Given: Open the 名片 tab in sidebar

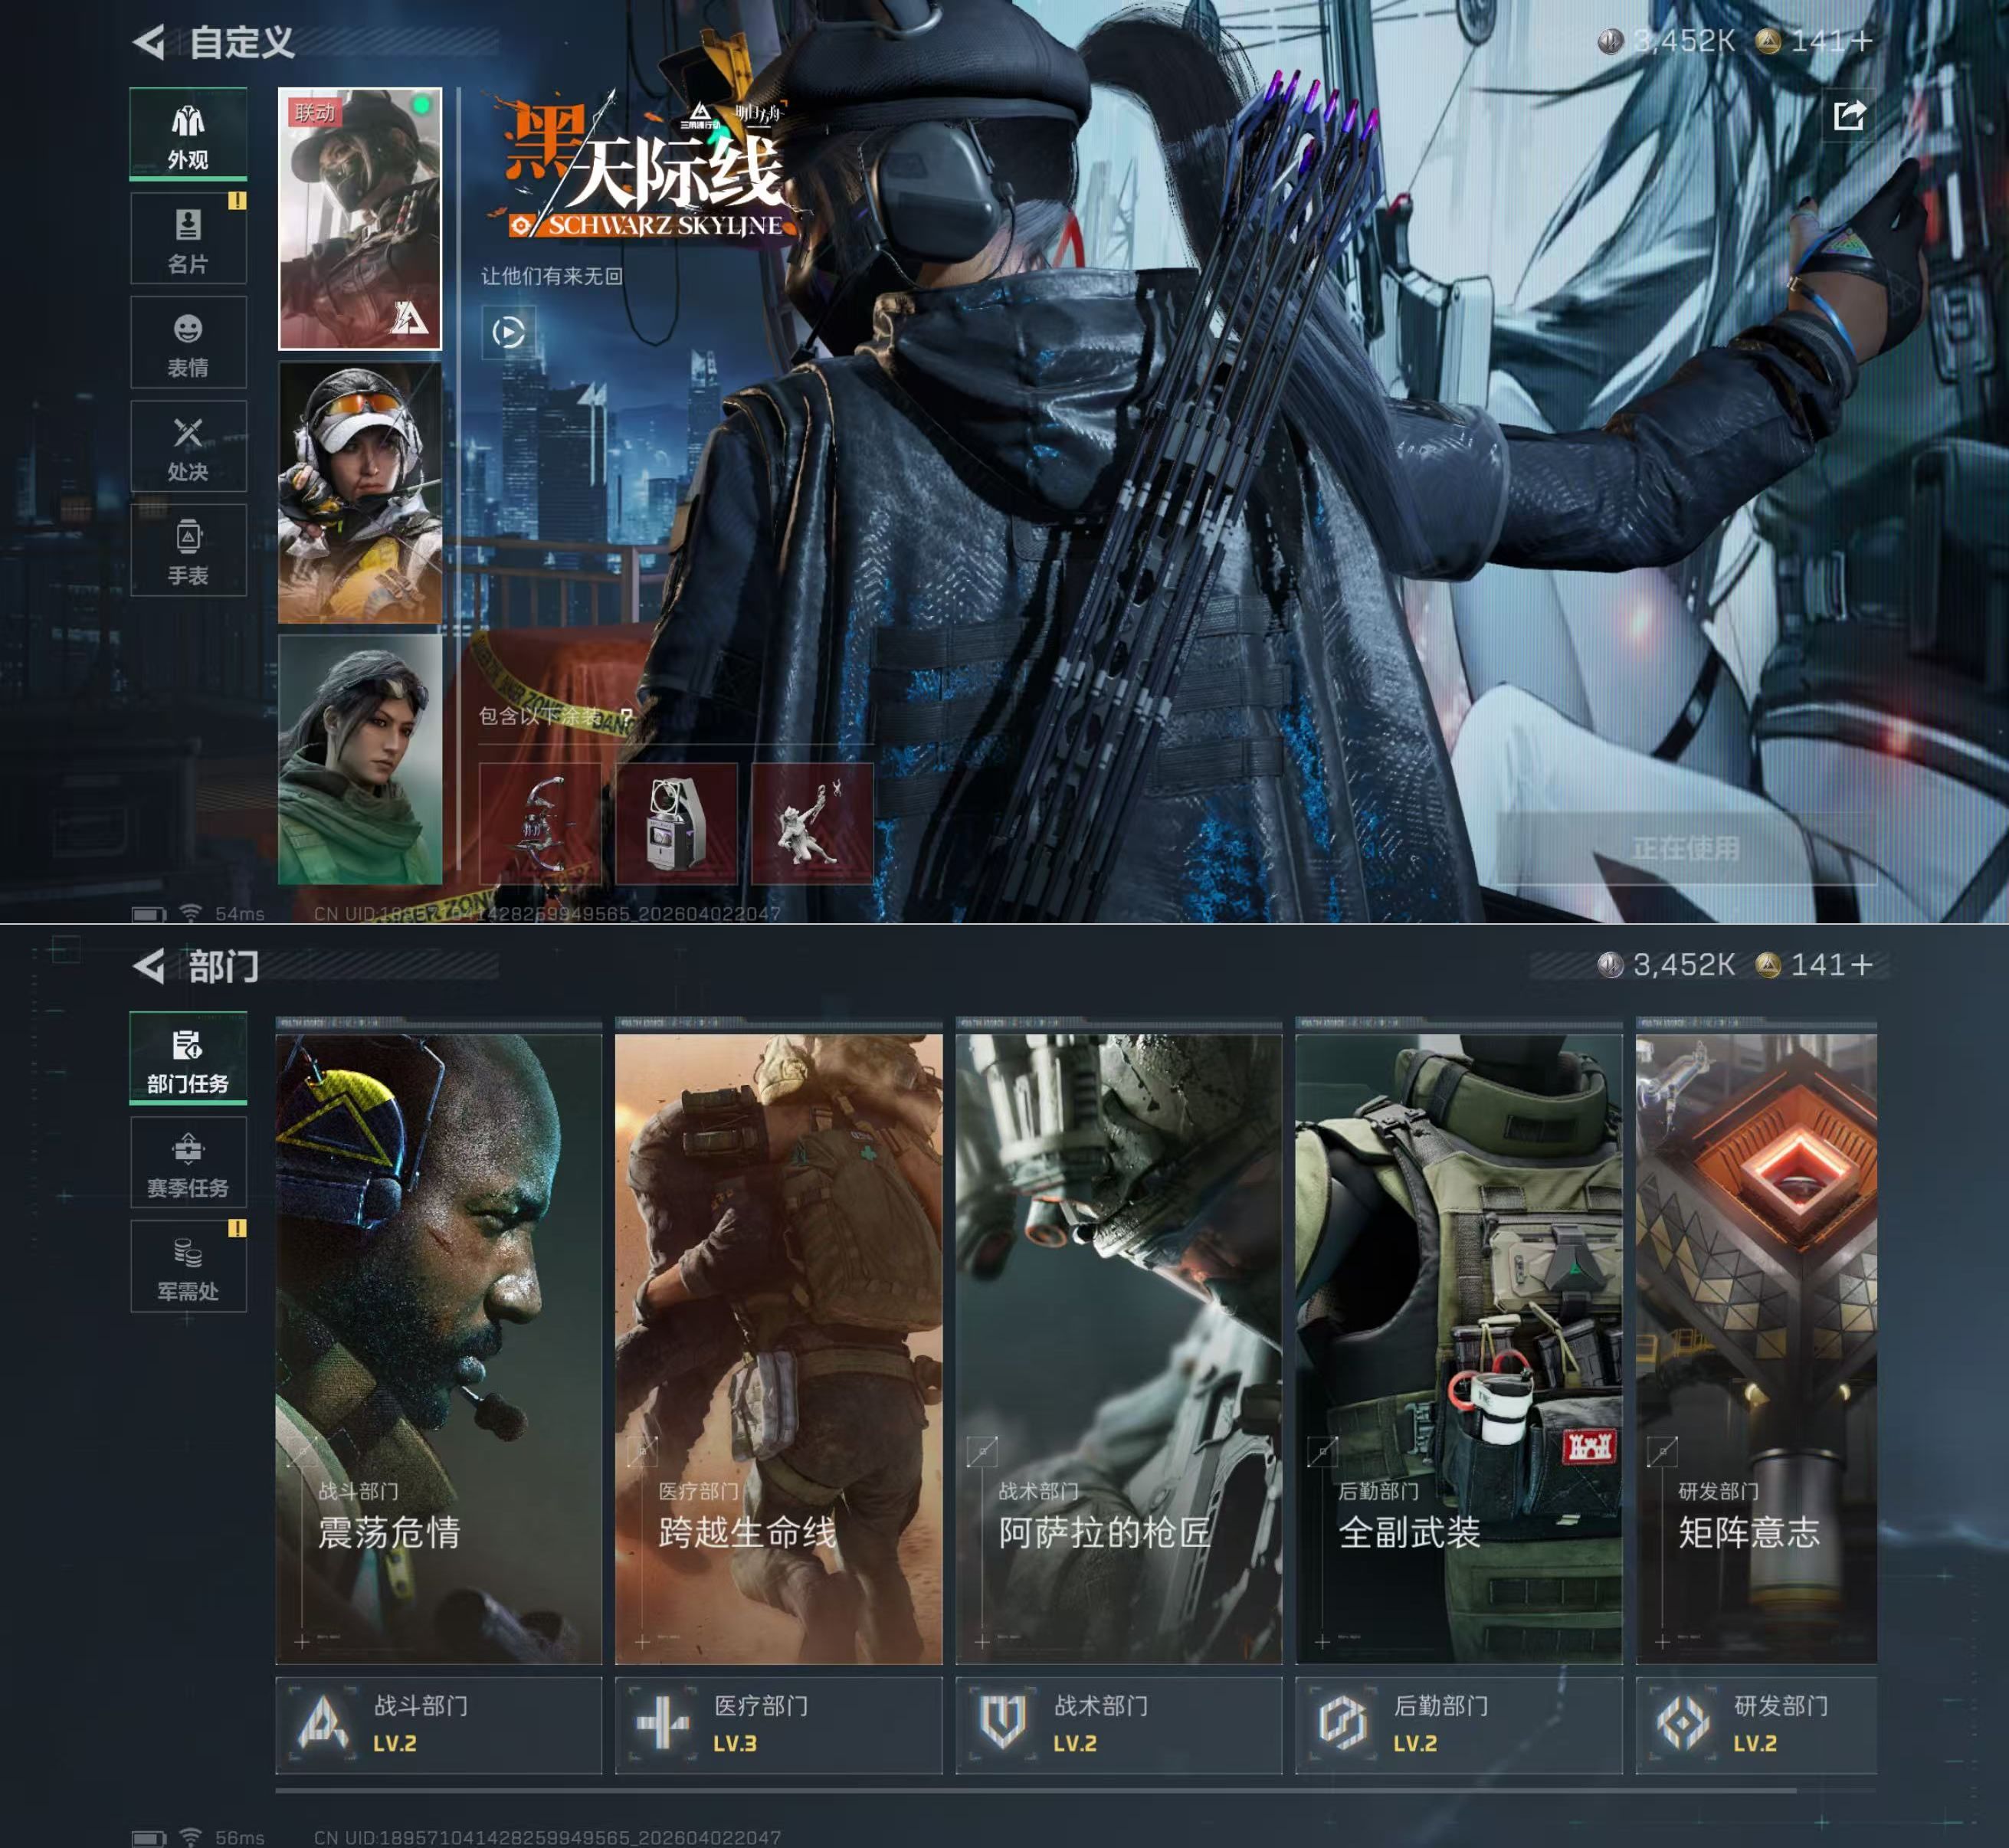Looking at the screenshot, I should [188, 240].
